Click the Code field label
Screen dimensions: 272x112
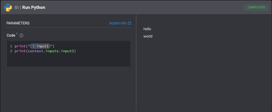11,35
